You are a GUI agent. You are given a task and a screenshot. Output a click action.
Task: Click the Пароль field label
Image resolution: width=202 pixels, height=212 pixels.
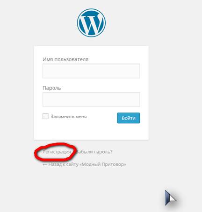click(52, 88)
